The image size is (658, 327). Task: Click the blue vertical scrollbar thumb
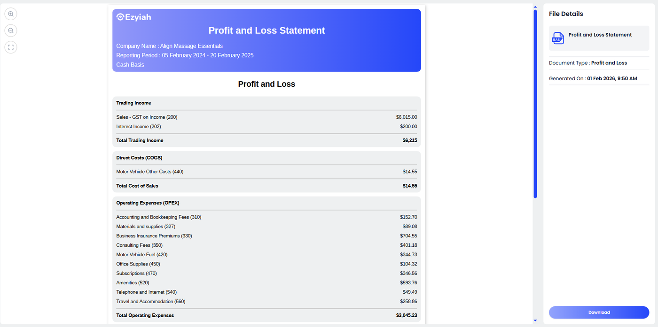pos(535,103)
